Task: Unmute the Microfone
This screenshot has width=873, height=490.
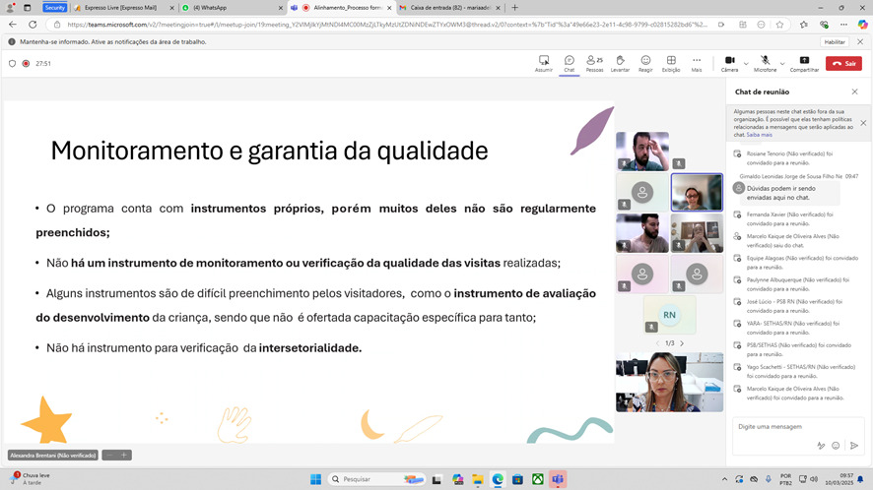Action: (765, 61)
